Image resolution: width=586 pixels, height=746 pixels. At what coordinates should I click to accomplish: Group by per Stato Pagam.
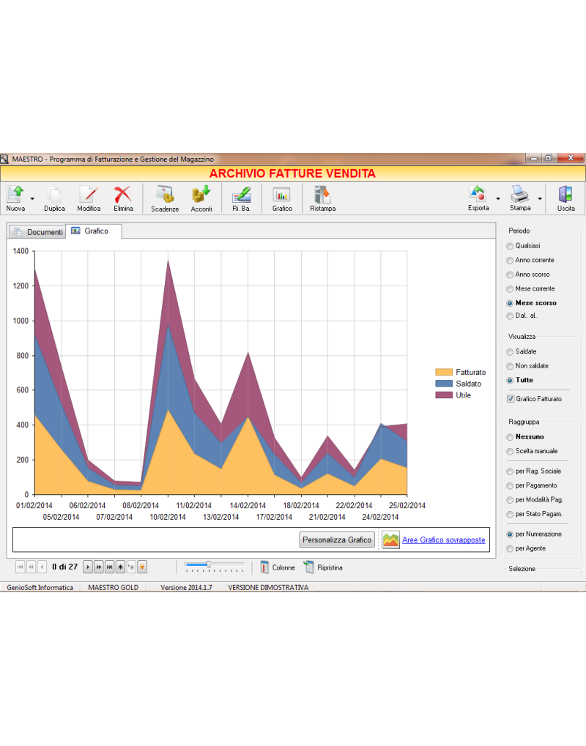(x=510, y=515)
